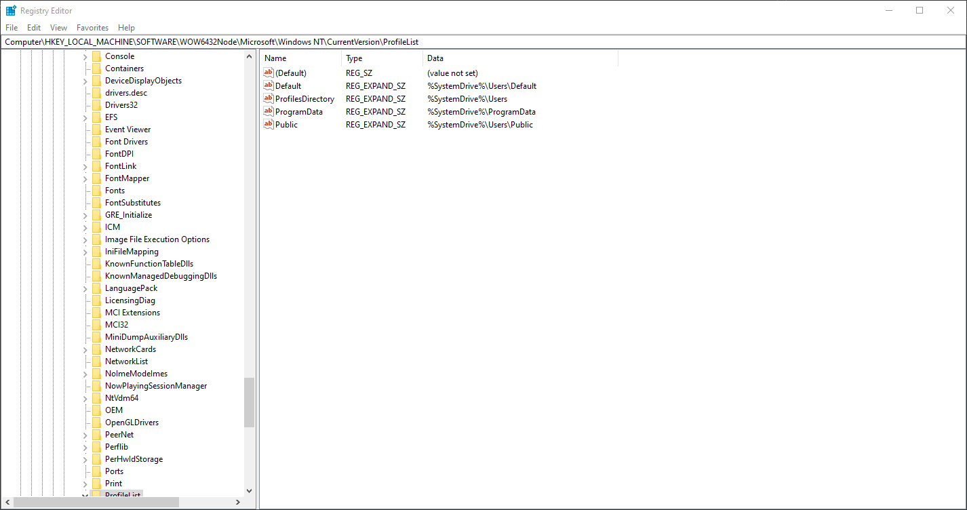Click the tree horizontal scrollbar thumb

96,503
